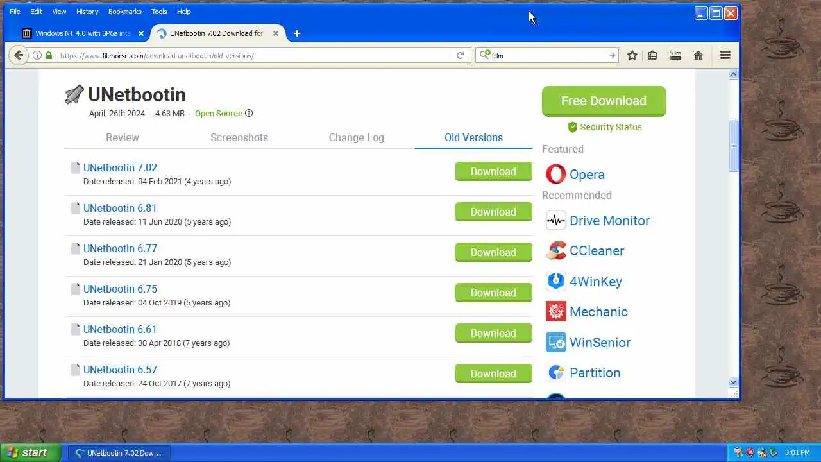Download UNetbootin 6.81
This screenshot has width=821, height=462.
[x=494, y=212]
